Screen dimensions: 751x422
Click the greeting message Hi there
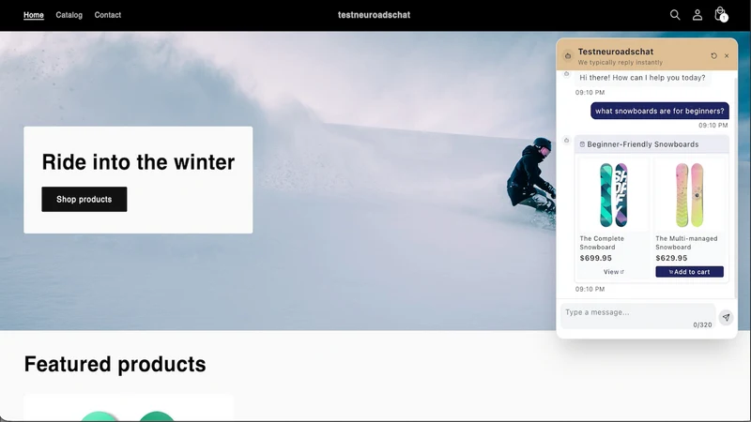tap(642, 78)
